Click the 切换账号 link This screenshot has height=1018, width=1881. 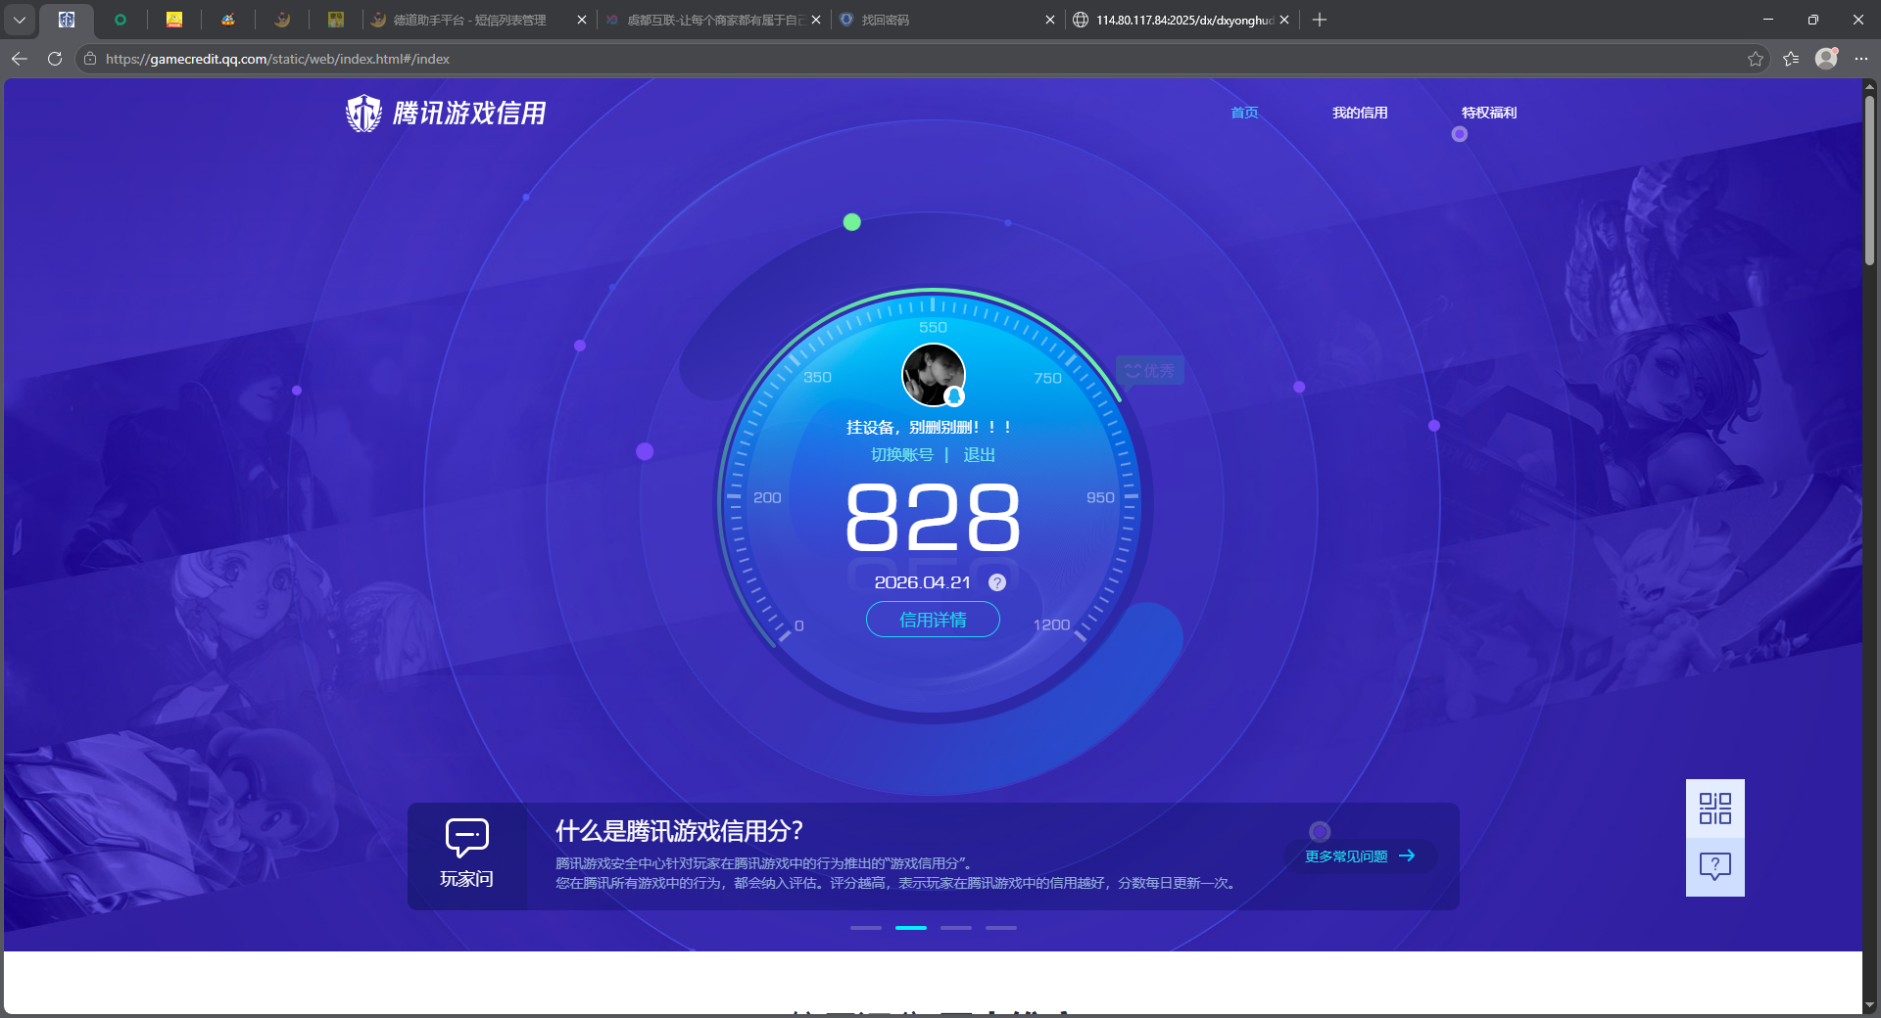[x=902, y=454]
